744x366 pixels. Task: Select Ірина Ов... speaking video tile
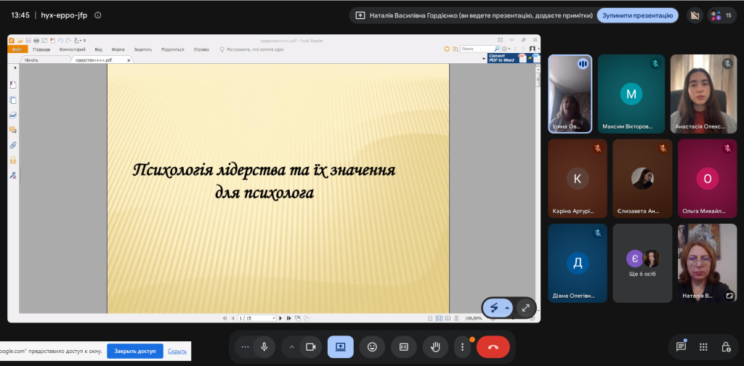point(570,94)
